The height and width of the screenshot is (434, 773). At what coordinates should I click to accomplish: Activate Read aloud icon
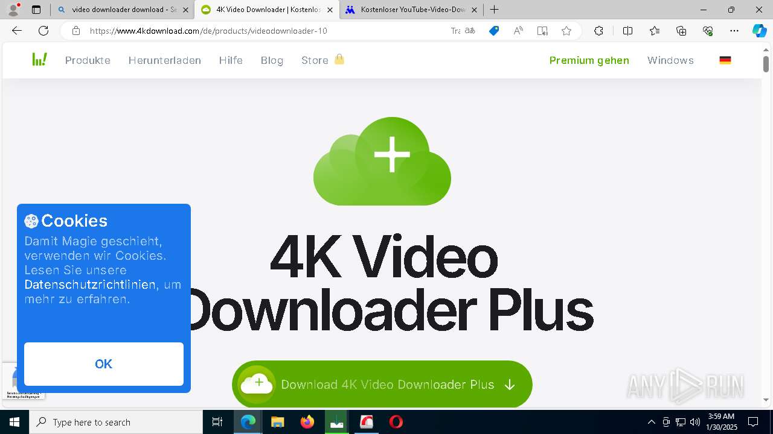click(x=518, y=31)
